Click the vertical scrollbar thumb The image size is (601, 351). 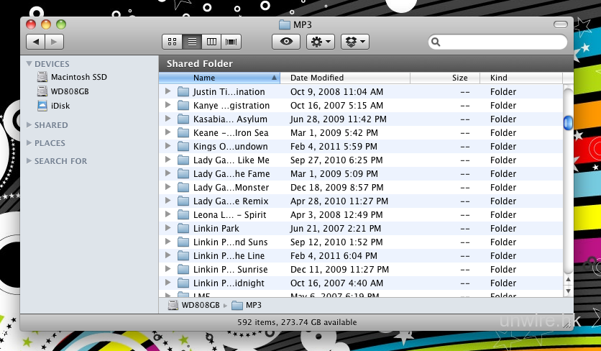pyautogui.click(x=567, y=123)
